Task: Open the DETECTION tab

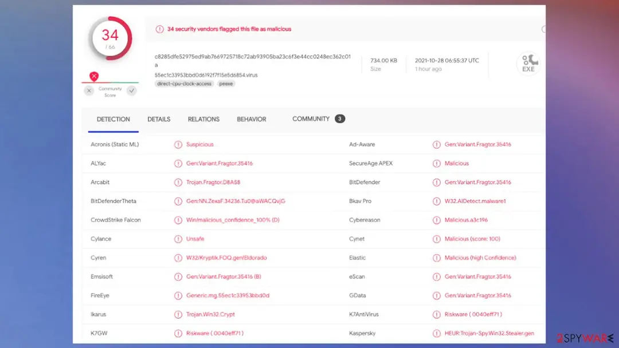Action: click(113, 119)
